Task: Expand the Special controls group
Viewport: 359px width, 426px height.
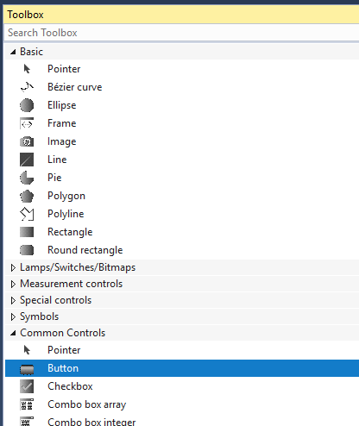Action: (x=13, y=300)
